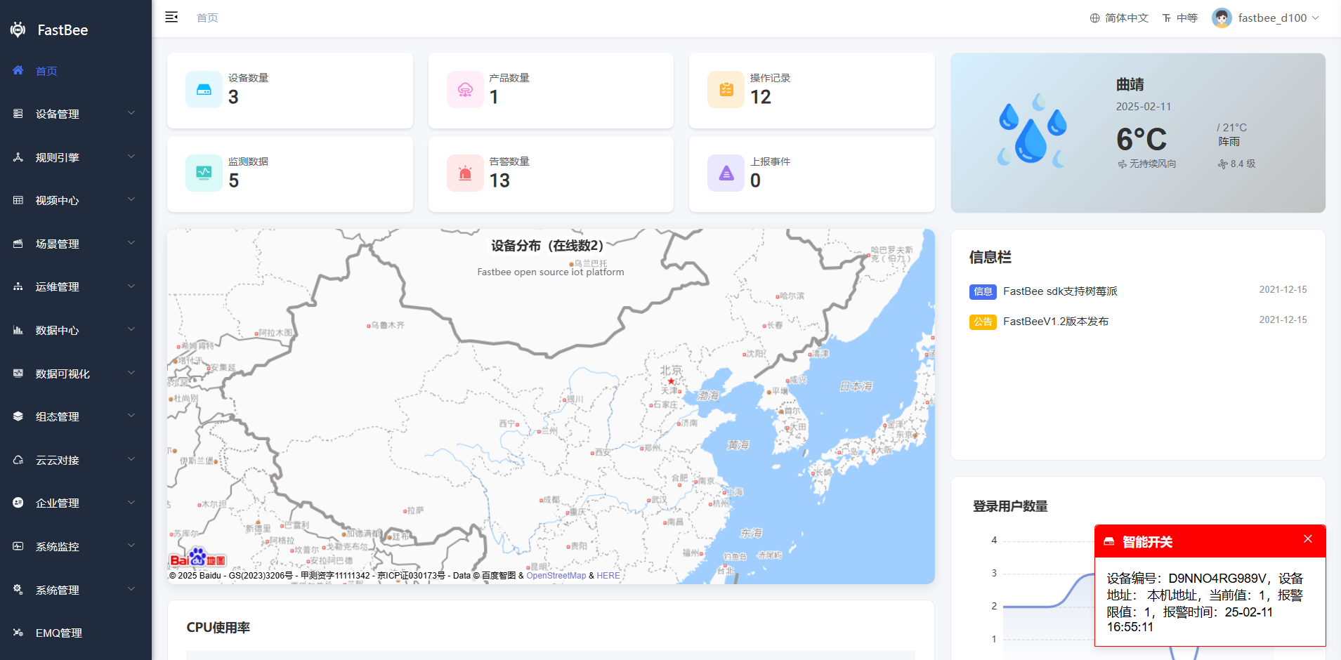Click the 告警数量 alarm icon
The height and width of the screenshot is (660, 1341).
465,173
